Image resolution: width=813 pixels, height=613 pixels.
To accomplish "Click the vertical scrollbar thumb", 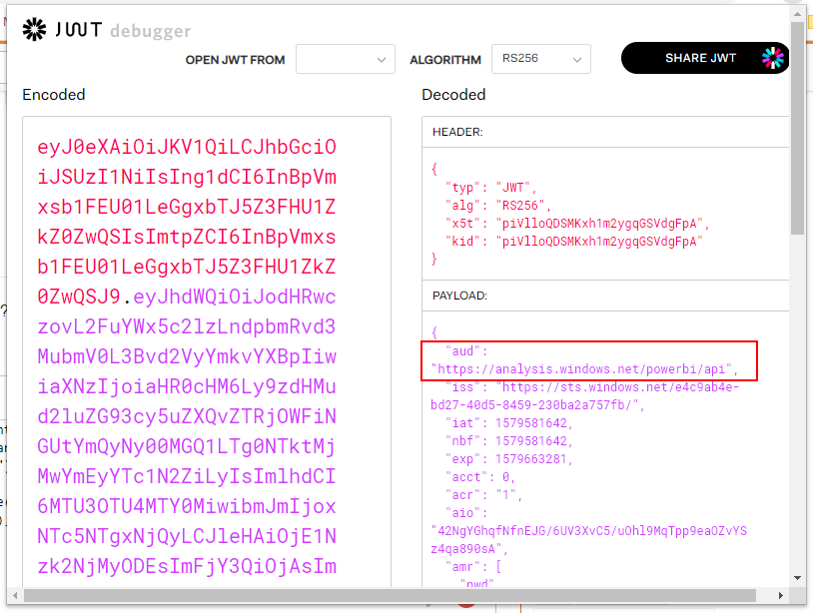I will point(797,128).
